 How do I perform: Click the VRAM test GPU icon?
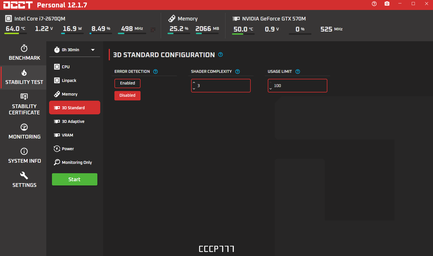pos(57,135)
